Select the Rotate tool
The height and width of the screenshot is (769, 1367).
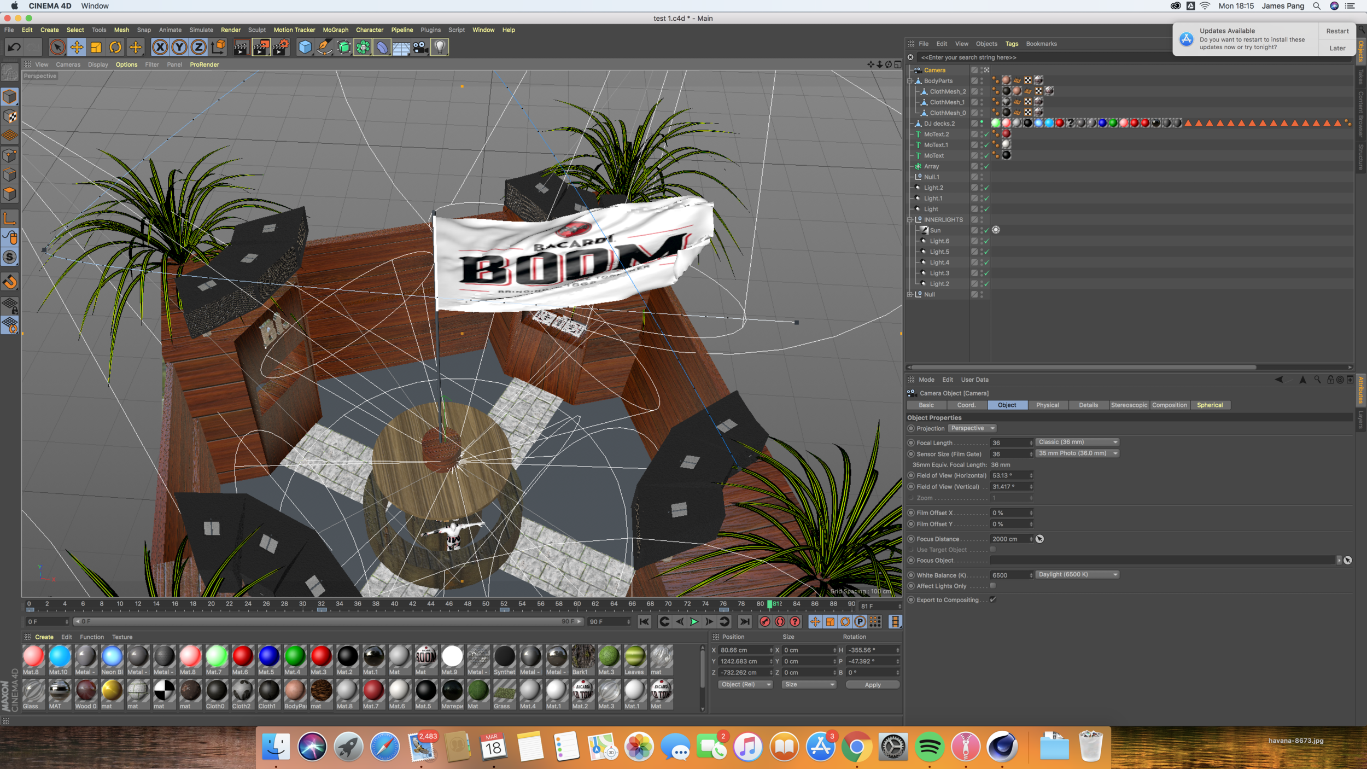click(x=115, y=47)
